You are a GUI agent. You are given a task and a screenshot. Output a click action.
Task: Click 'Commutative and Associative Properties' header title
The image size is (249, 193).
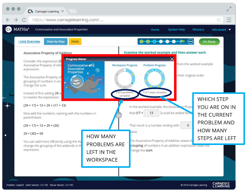[x=61, y=30]
